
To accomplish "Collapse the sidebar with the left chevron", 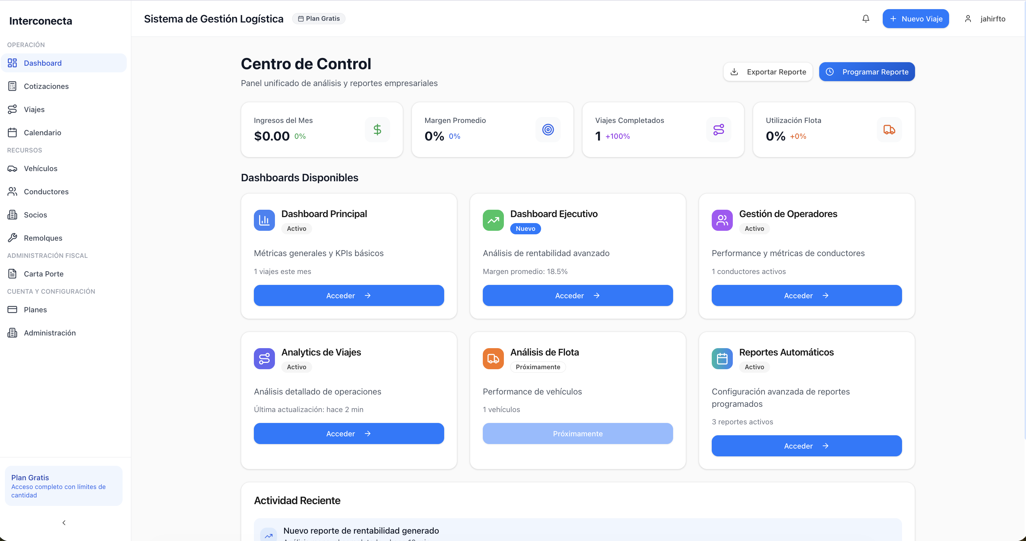I will (64, 522).
